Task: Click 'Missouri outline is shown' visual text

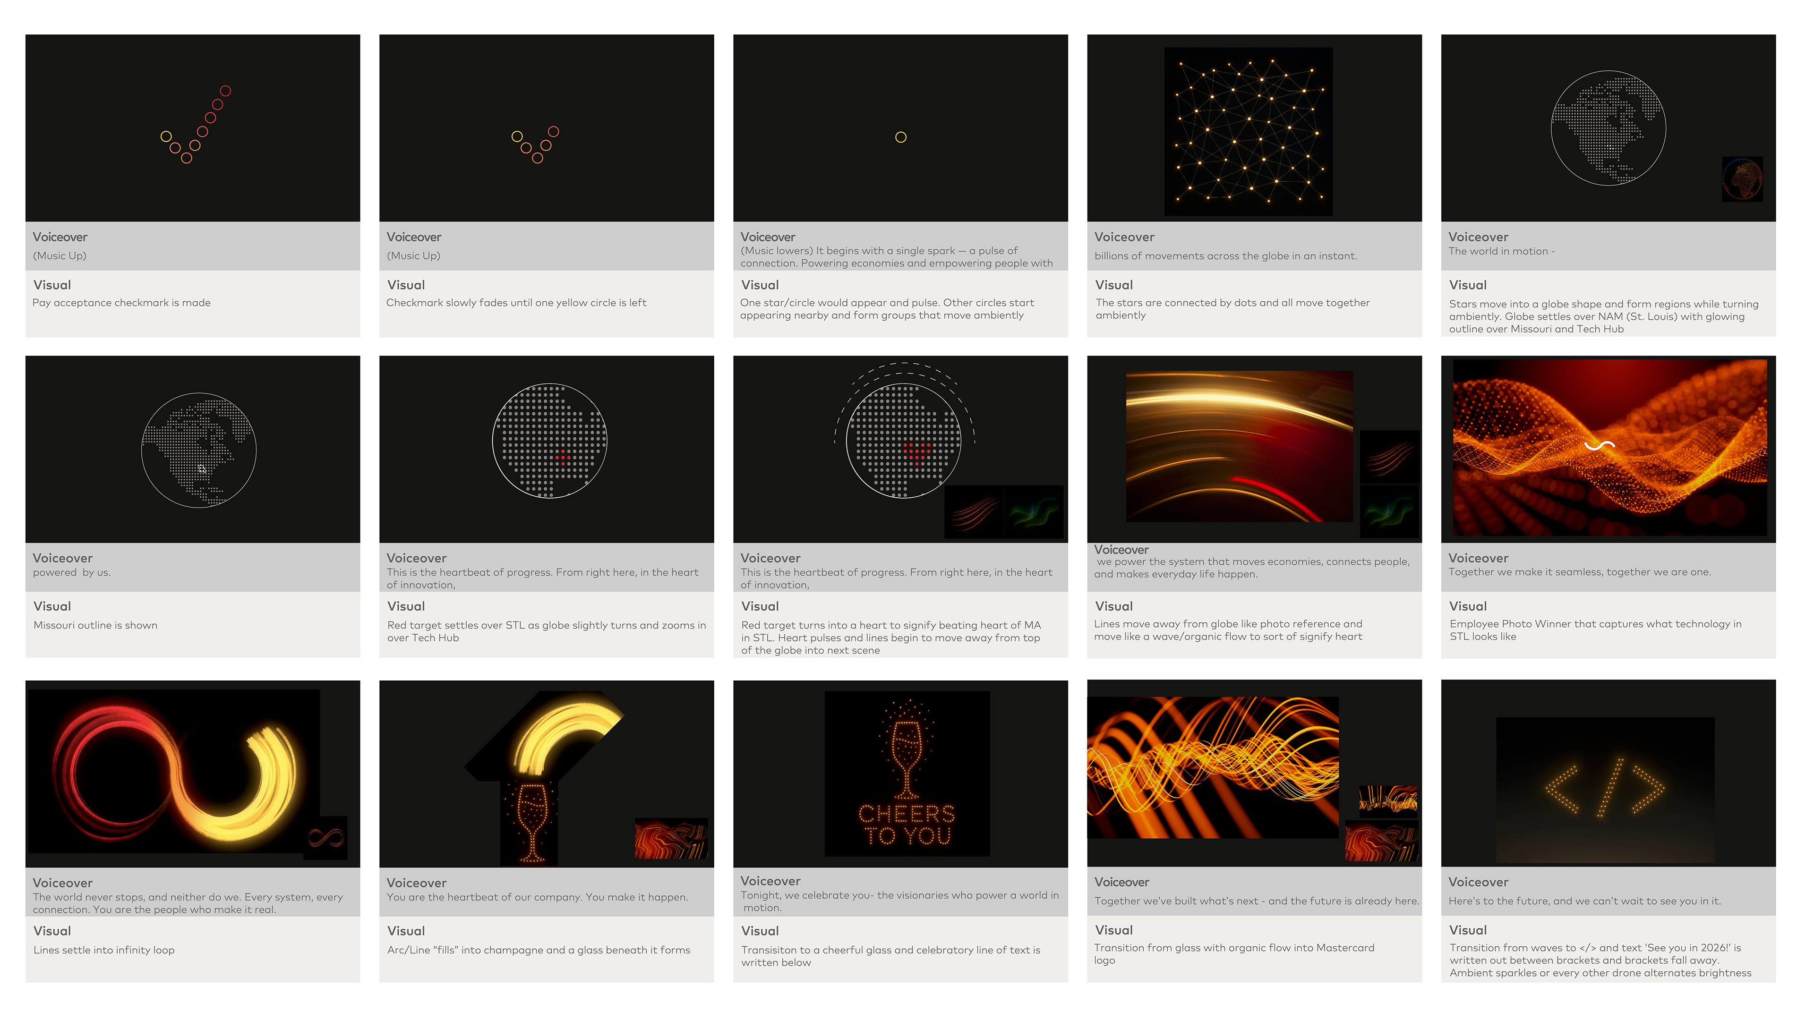Action: pos(95,625)
